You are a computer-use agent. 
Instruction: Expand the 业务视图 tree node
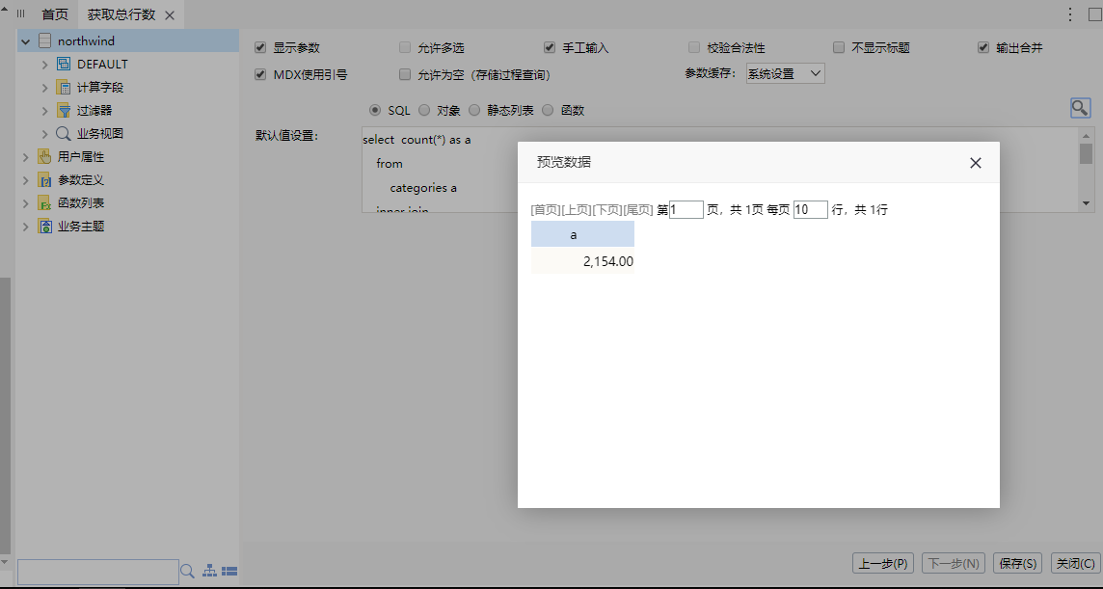45,134
